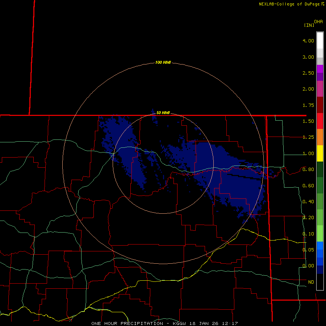Click the 0.20 legend value

click(308, 218)
